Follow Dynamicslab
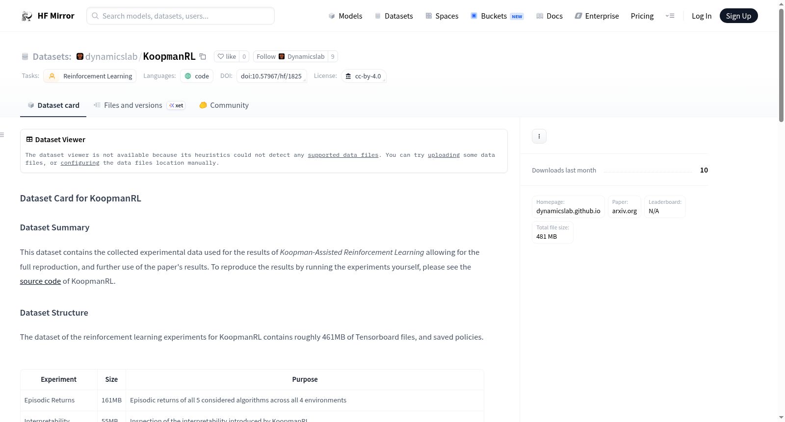Image resolution: width=785 pixels, height=422 pixels. 290,56
